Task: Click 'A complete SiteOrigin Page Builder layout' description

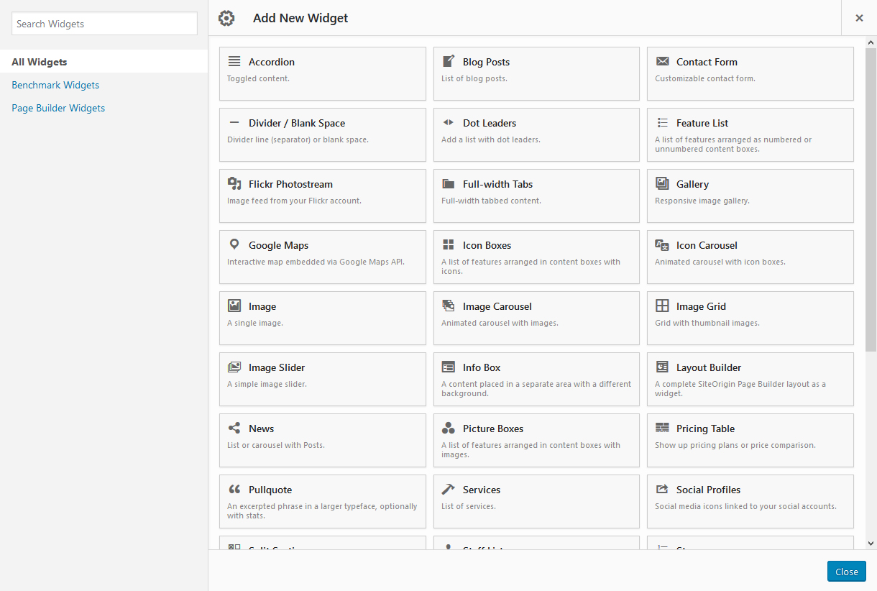Action: [740, 388]
